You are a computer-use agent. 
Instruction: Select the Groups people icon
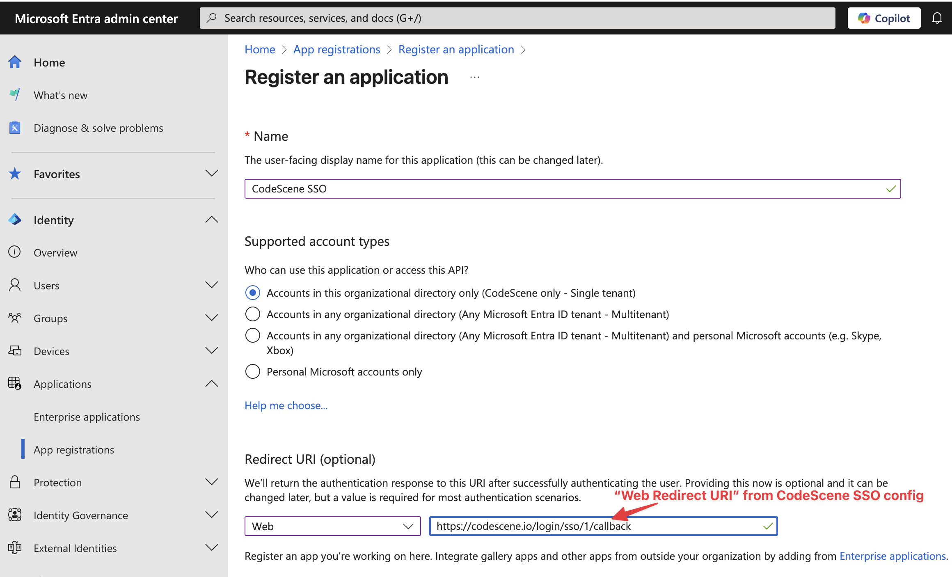point(15,318)
